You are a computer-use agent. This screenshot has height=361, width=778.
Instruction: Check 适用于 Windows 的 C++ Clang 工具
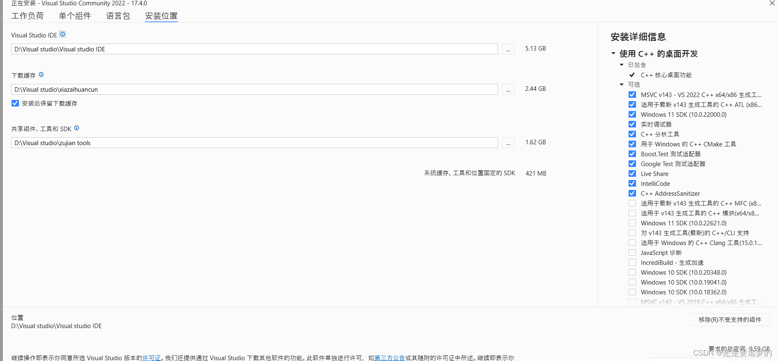[x=632, y=243]
